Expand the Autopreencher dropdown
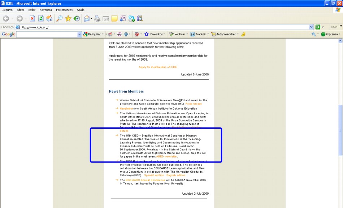Screen dimensions: 343x208 coord(238,34)
